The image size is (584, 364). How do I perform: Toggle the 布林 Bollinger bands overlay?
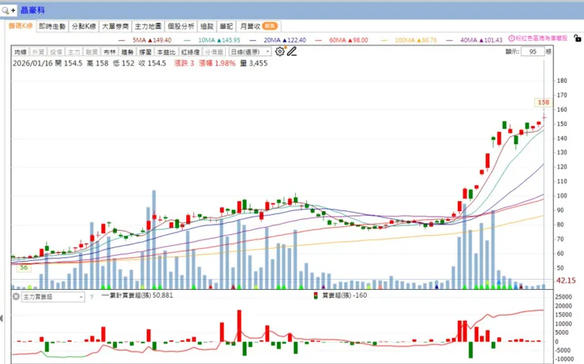110,52
